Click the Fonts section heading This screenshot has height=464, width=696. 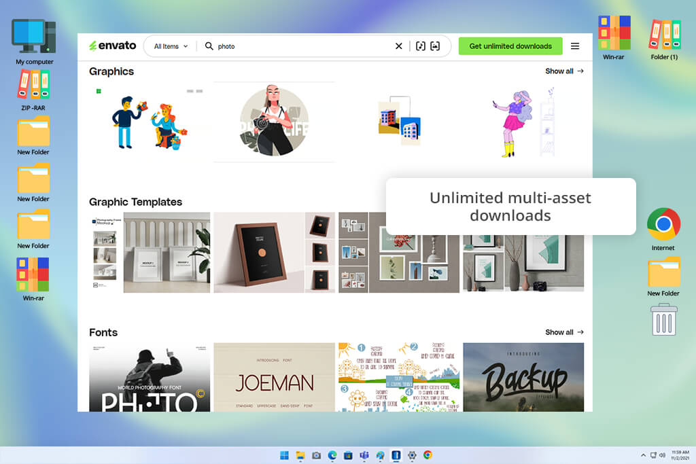pyautogui.click(x=103, y=332)
